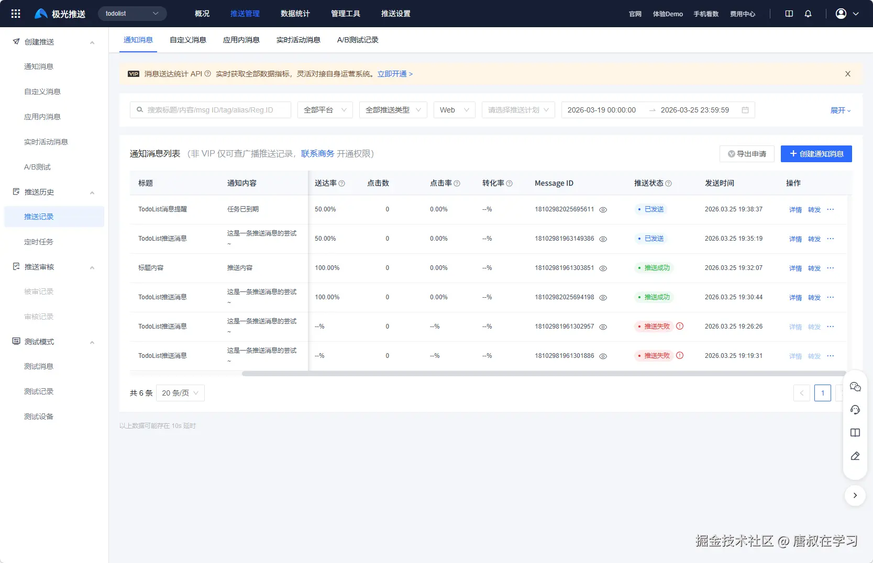Viewport: 873px width, 563px height.
Task: Open the todolist app selector dropdown
Action: coord(132,14)
